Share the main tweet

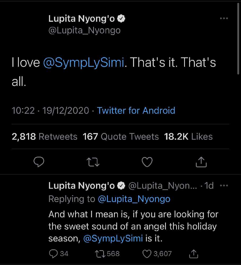(201, 162)
